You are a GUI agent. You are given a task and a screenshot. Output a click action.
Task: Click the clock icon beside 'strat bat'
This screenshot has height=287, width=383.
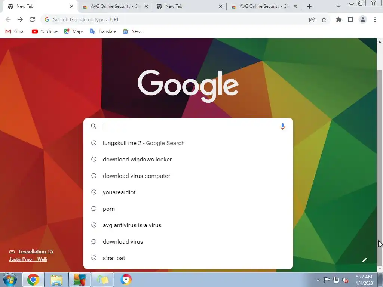94,258
